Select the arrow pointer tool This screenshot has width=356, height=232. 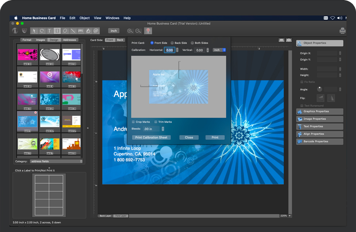(34, 31)
